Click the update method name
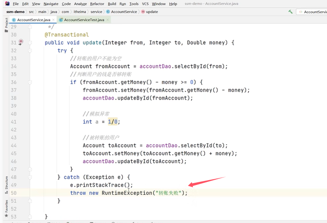Viewport: 327px width, 223px height. pos(92,42)
